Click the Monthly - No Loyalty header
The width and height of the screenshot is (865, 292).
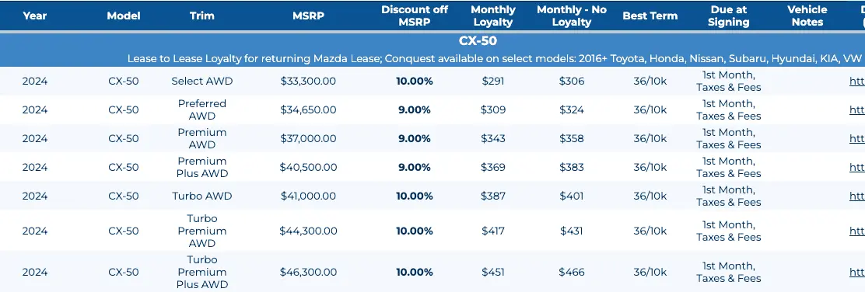click(x=572, y=16)
